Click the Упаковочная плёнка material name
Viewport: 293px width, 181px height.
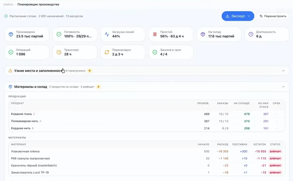(x=25, y=151)
